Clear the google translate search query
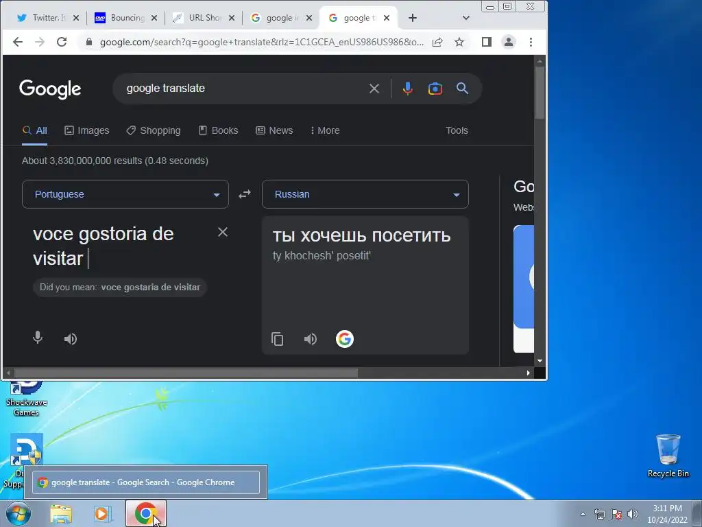The image size is (702, 527). coord(374,89)
